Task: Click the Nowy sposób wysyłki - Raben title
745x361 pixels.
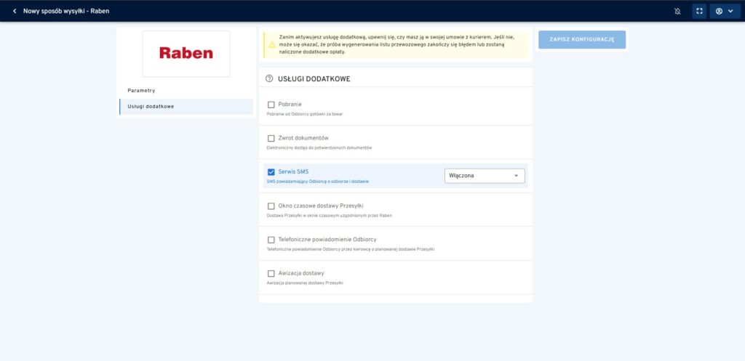Action: (x=66, y=11)
